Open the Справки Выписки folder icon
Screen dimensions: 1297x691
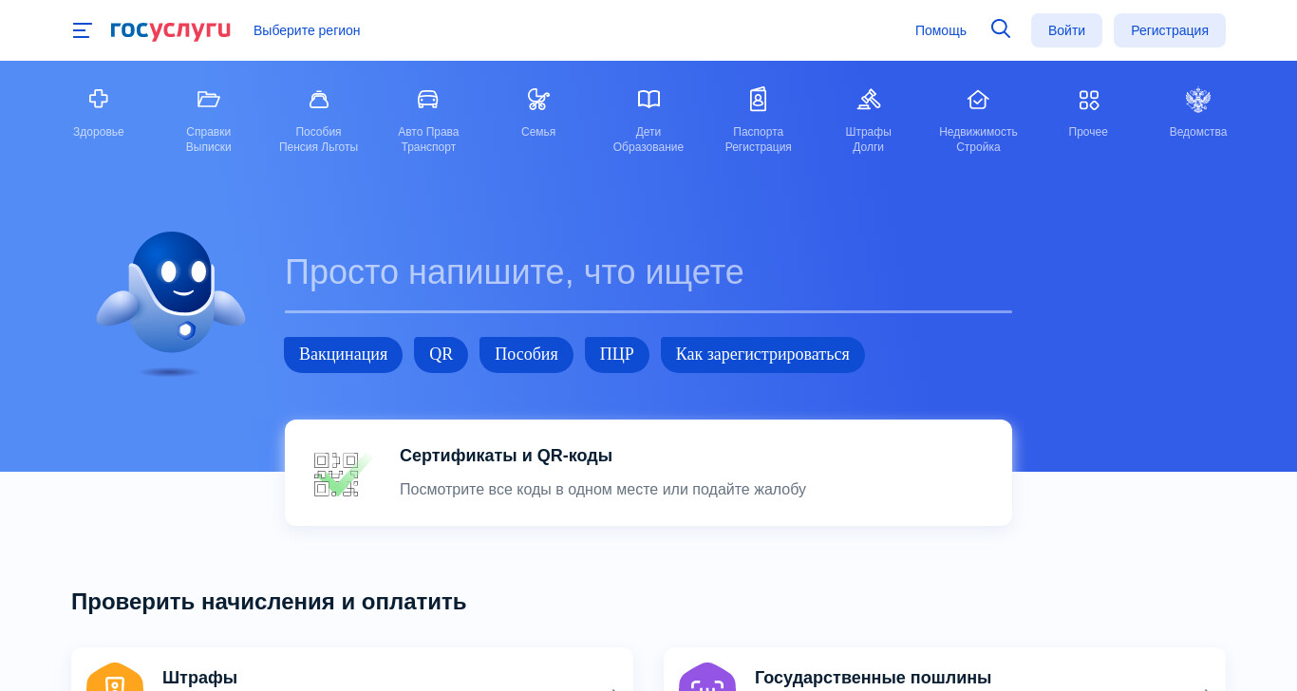(209, 99)
